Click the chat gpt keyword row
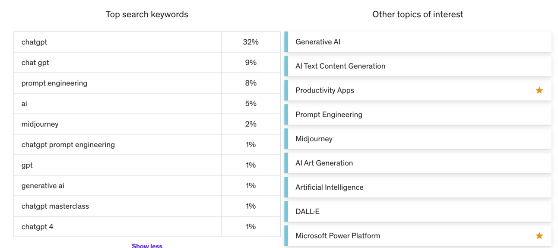This screenshot has height=248, width=558. 35,63
